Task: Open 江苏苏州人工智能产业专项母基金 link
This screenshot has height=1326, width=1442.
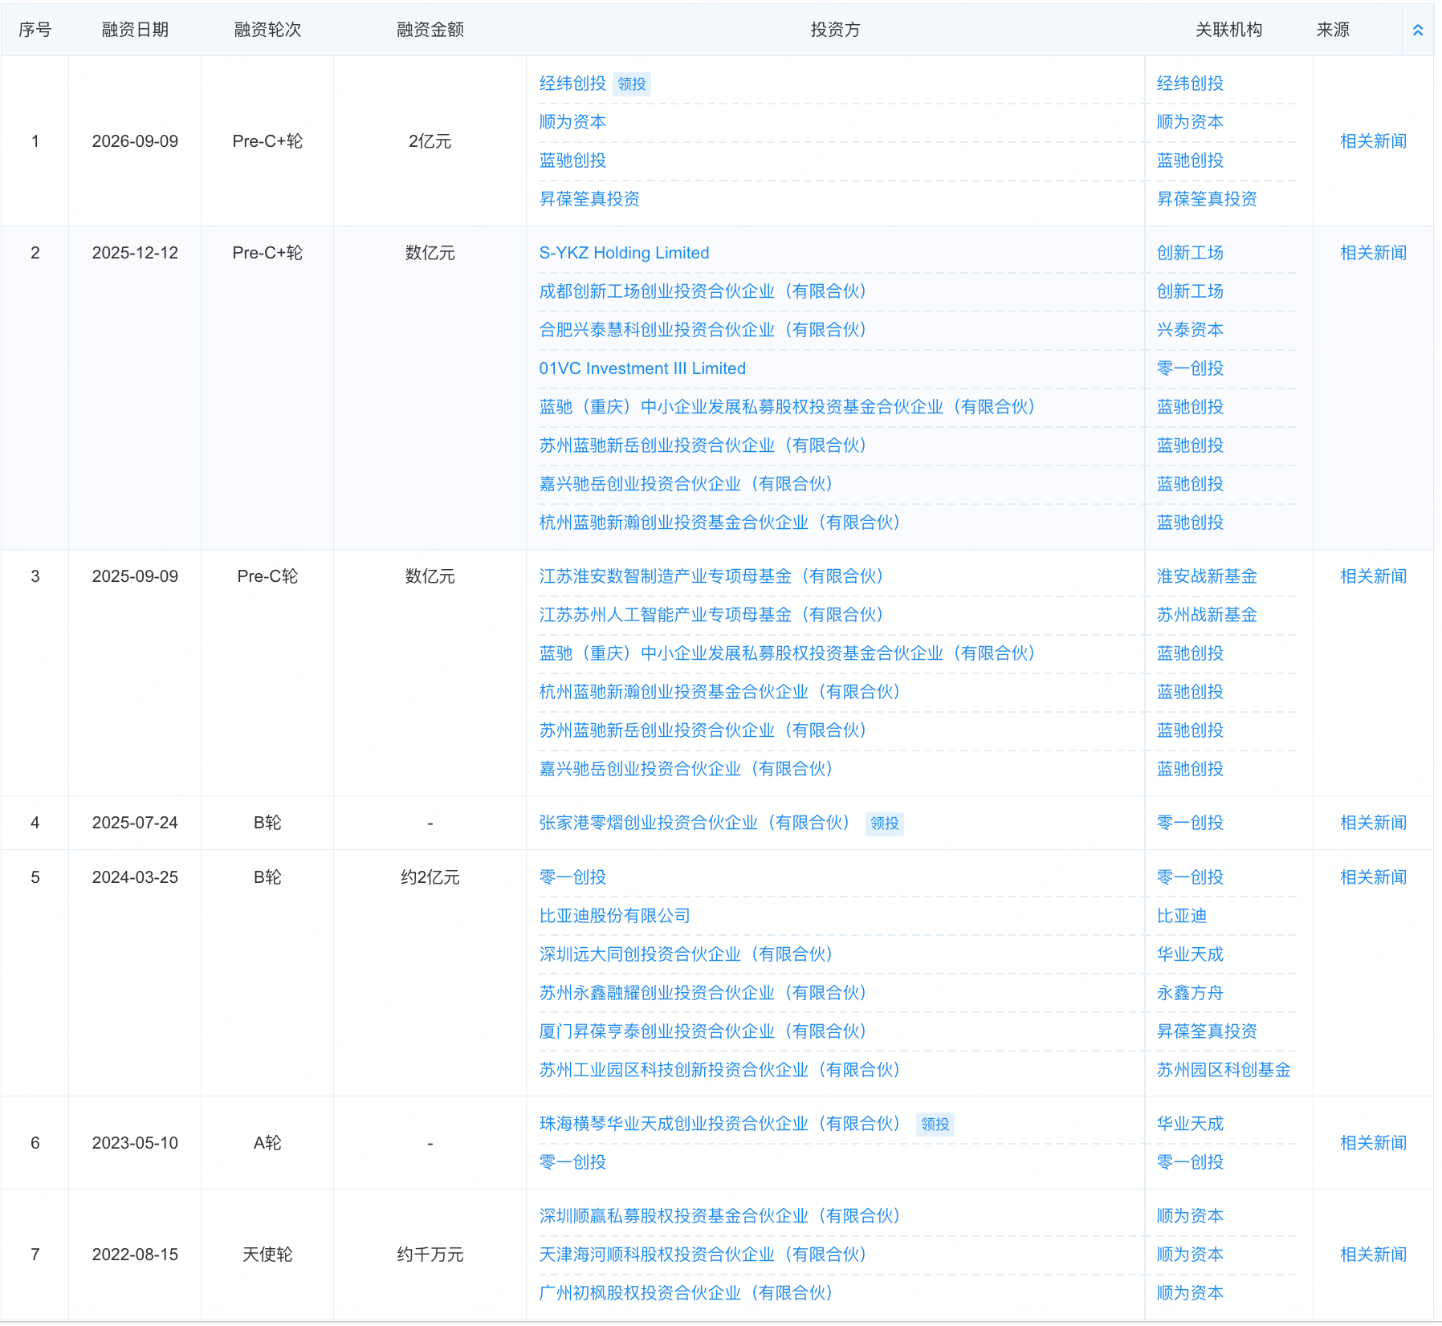Action: coord(712,615)
